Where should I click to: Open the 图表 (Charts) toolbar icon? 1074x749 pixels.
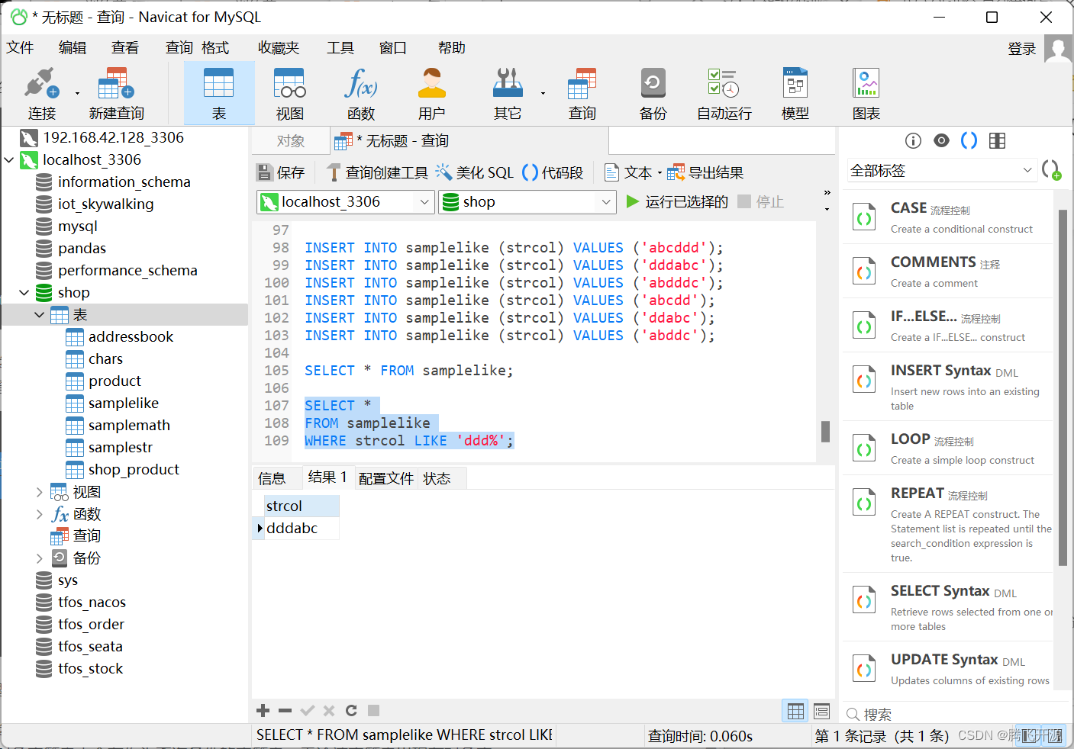click(866, 93)
